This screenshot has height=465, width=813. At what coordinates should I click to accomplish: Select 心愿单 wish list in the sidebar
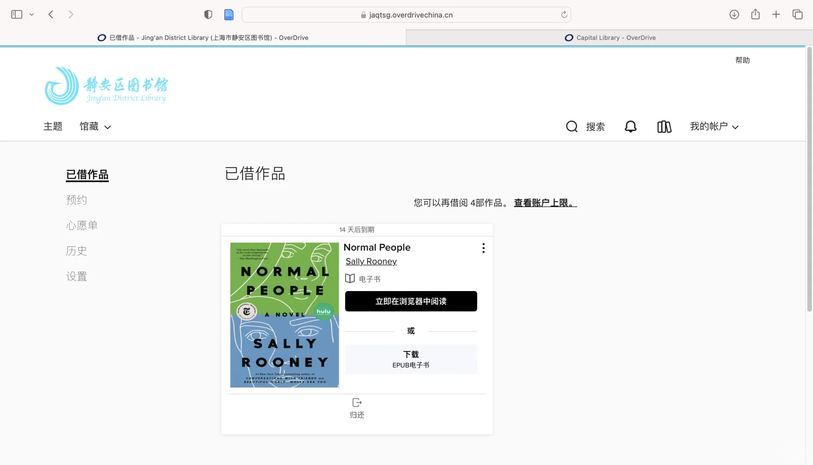tap(82, 225)
